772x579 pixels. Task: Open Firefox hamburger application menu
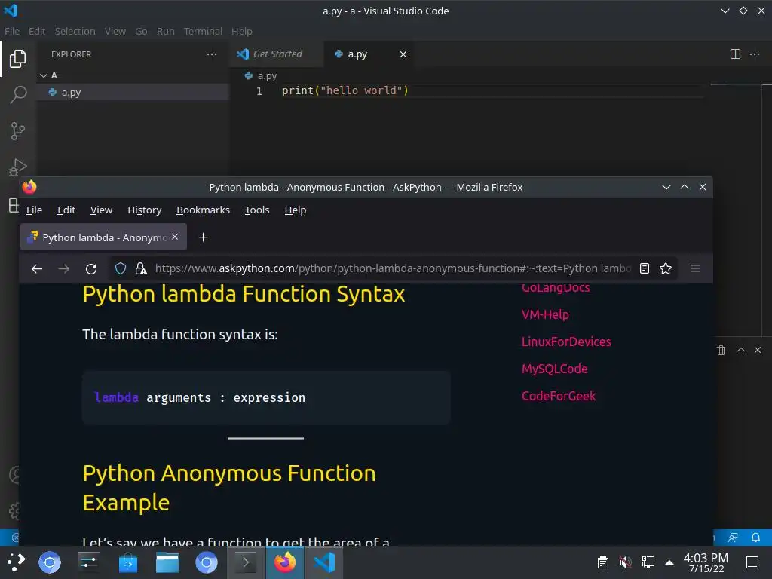[695, 268]
